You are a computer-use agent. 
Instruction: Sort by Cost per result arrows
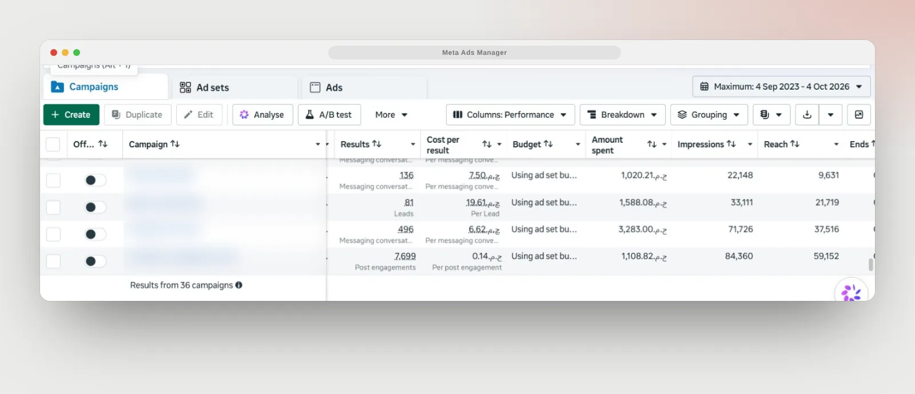[487, 144]
